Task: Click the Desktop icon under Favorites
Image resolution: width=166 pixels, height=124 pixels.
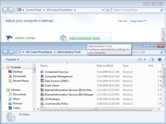Action: tap(10, 72)
